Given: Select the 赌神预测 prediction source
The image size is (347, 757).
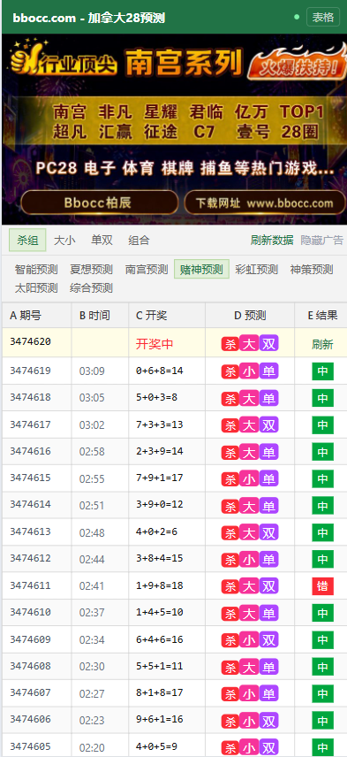Looking at the screenshot, I should tap(201, 269).
